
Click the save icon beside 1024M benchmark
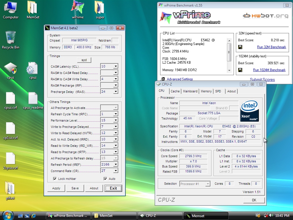pyautogui.click(x=240, y=70)
